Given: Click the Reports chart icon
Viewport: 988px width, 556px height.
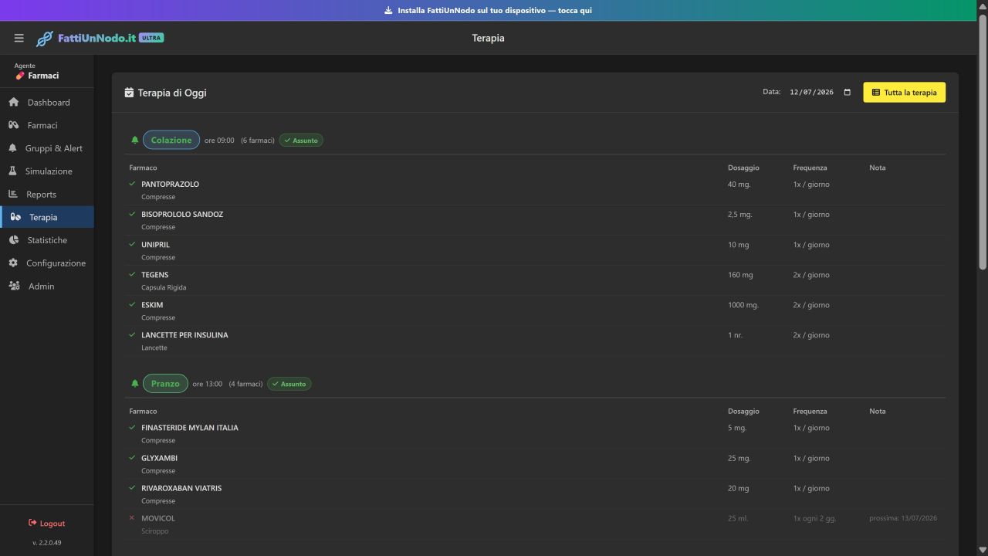Looking at the screenshot, I should pyautogui.click(x=13, y=194).
